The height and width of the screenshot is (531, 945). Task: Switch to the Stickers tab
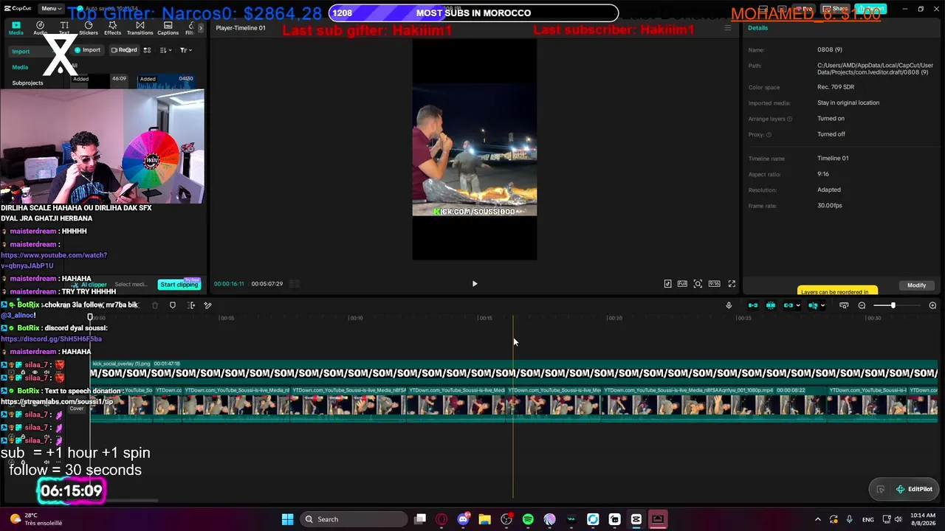[x=89, y=28]
